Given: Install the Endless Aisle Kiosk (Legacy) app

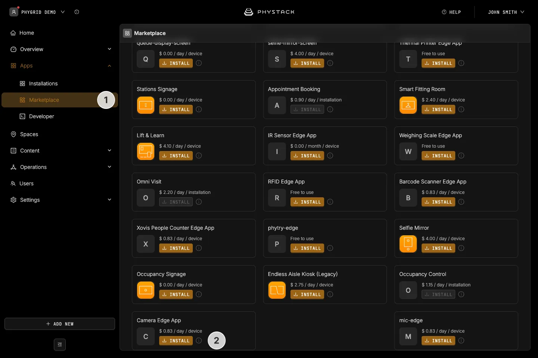Looking at the screenshot, I should 307,294.
